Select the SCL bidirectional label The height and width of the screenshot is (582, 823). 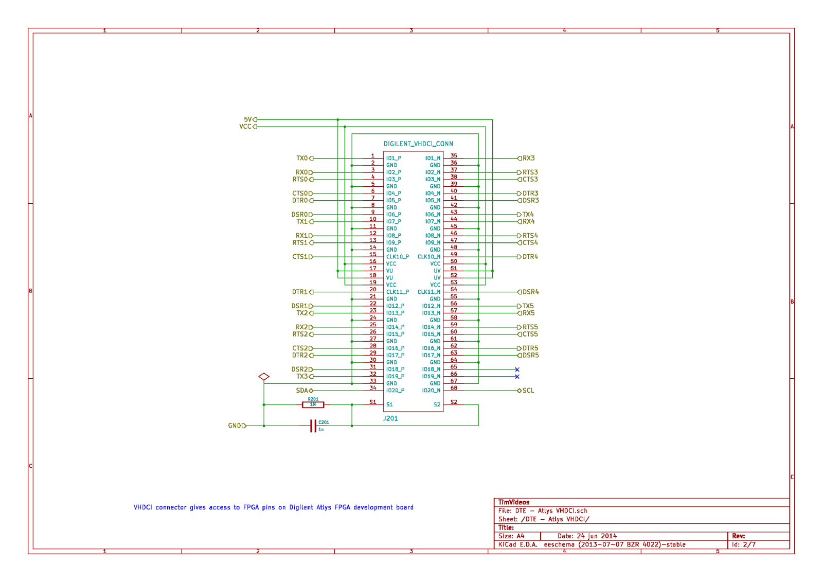pyautogui.click(x=526, y=391)
